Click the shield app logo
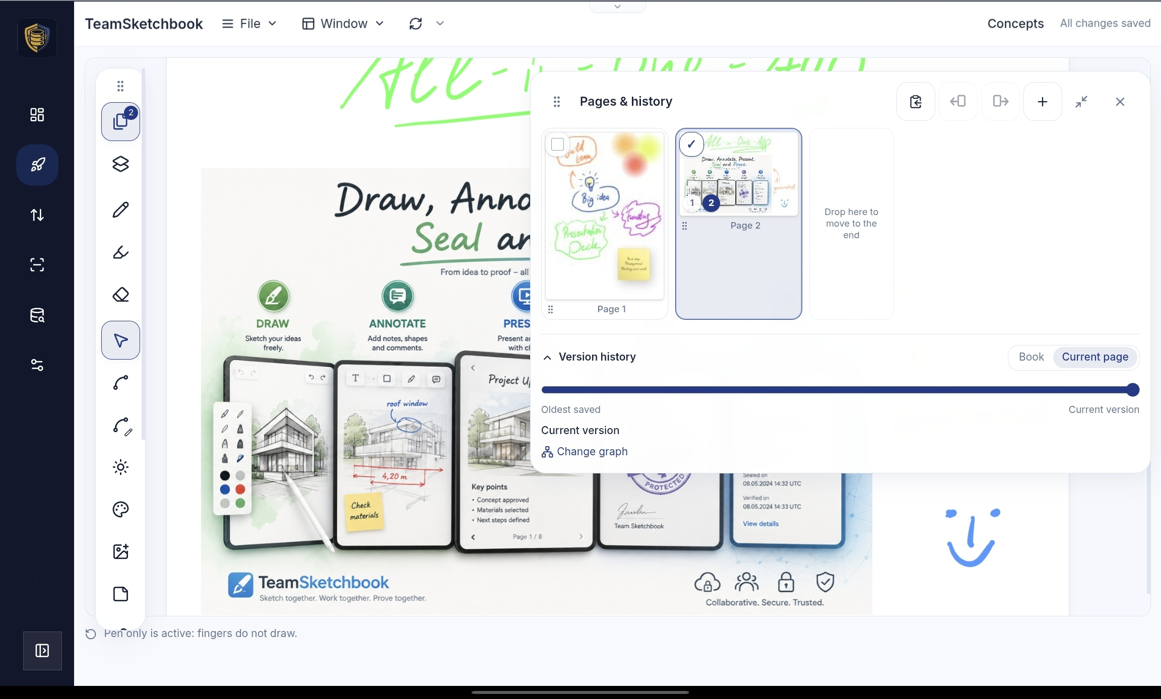 tap(37, 37)
